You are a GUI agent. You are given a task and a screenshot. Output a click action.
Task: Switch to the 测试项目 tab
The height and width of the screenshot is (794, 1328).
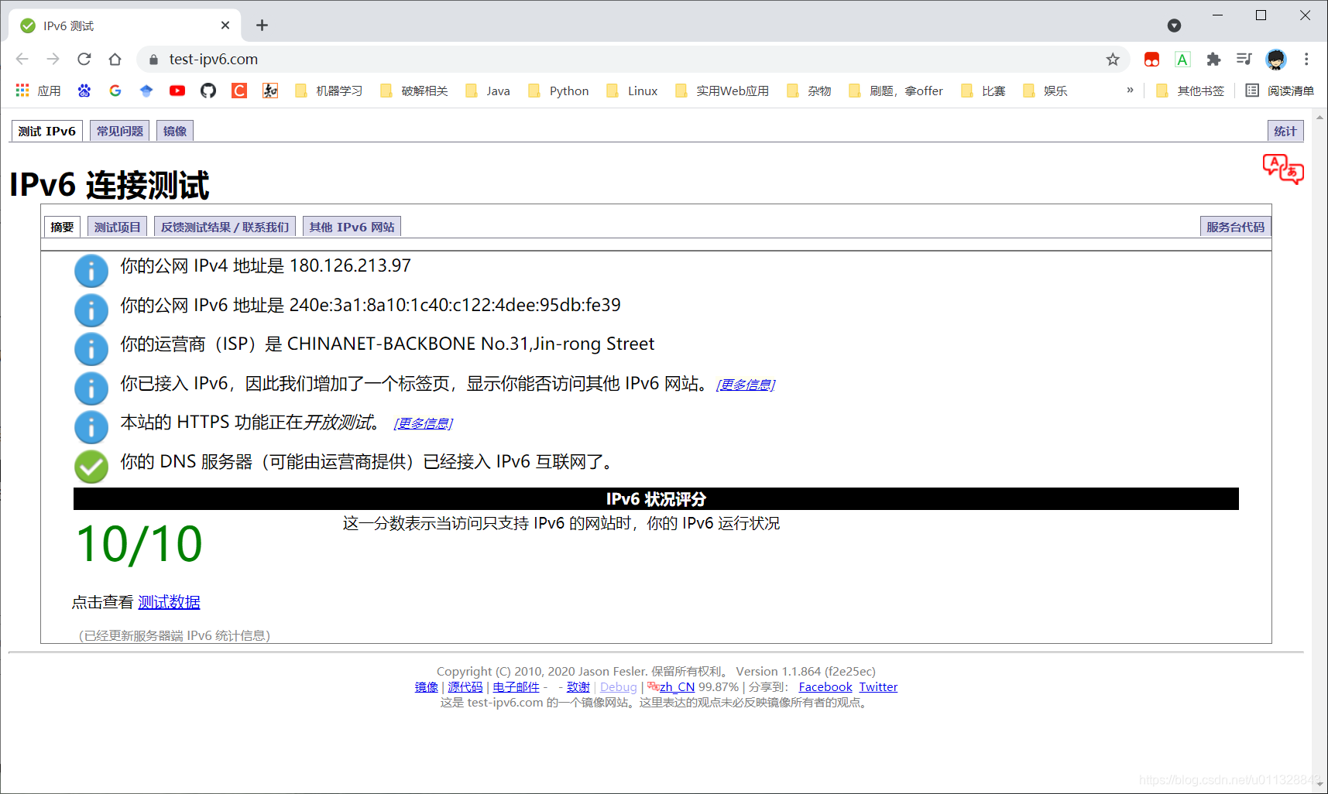click(x=117, y=226)
